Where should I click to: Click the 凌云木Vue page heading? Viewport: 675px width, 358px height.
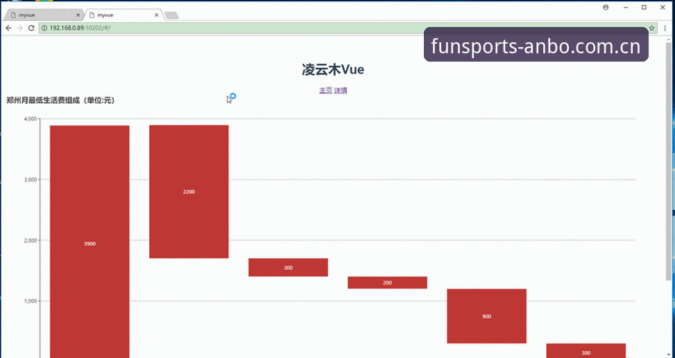(x=333, y=70)
